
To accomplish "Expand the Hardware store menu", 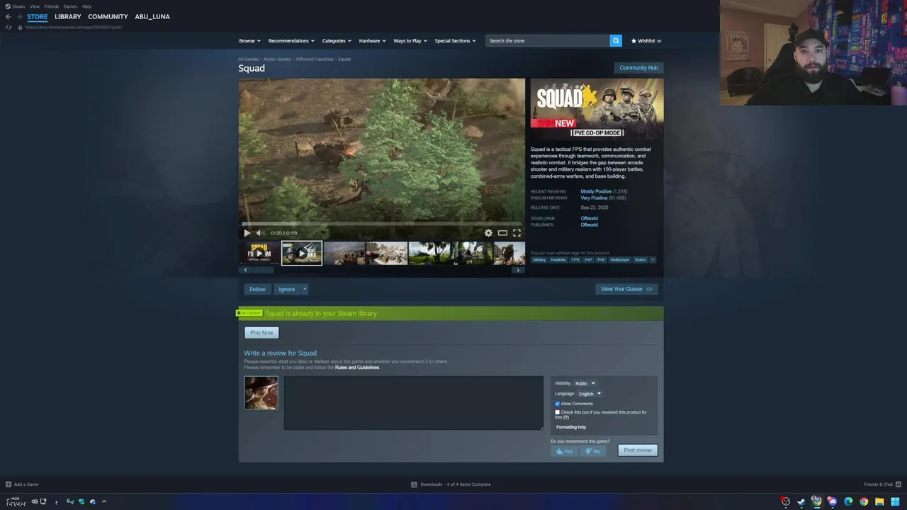I will (372, 40).
